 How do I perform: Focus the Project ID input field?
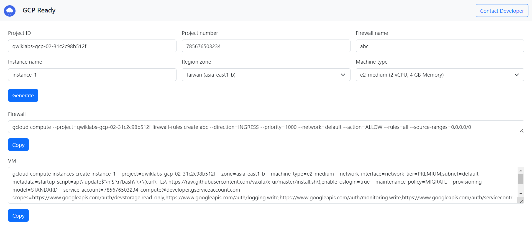click(92, 46)
